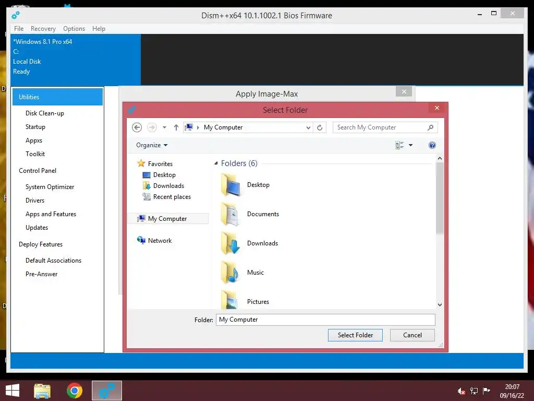
Task: Select Utilities section header
Action: [x=57, y=97]
